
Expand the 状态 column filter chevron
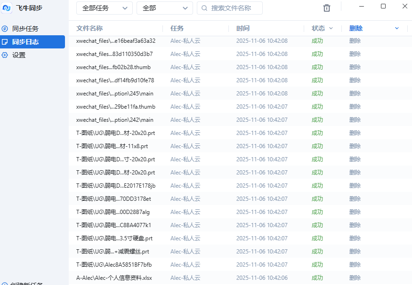[331, 28]
